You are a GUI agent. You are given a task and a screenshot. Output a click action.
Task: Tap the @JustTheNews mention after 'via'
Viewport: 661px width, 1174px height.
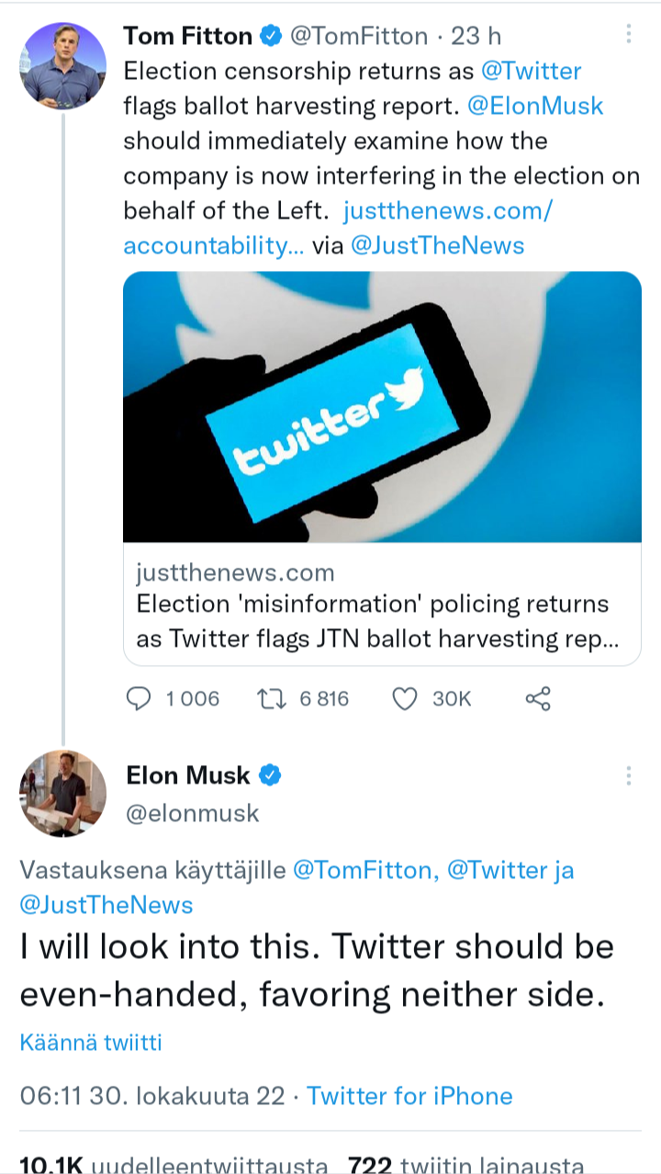point(437,245)
